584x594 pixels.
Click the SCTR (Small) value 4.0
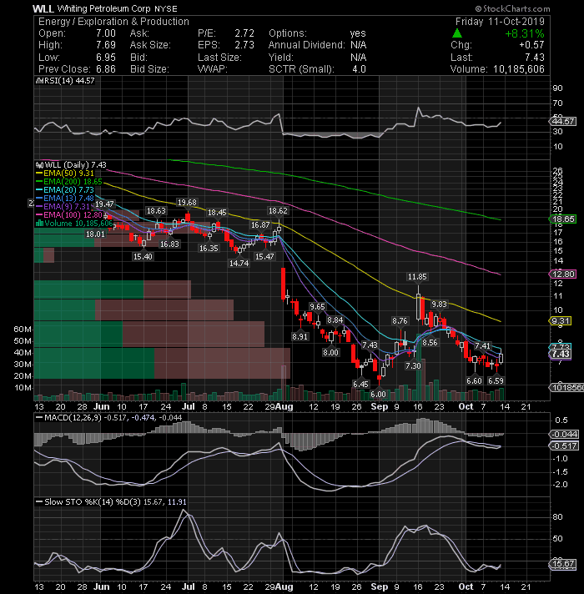pyautogui.click(x=359, y=69)
